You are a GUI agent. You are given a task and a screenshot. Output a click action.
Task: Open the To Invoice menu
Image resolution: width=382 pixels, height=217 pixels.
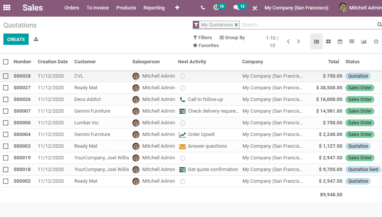pyautogui.click(x=97, y=8)
